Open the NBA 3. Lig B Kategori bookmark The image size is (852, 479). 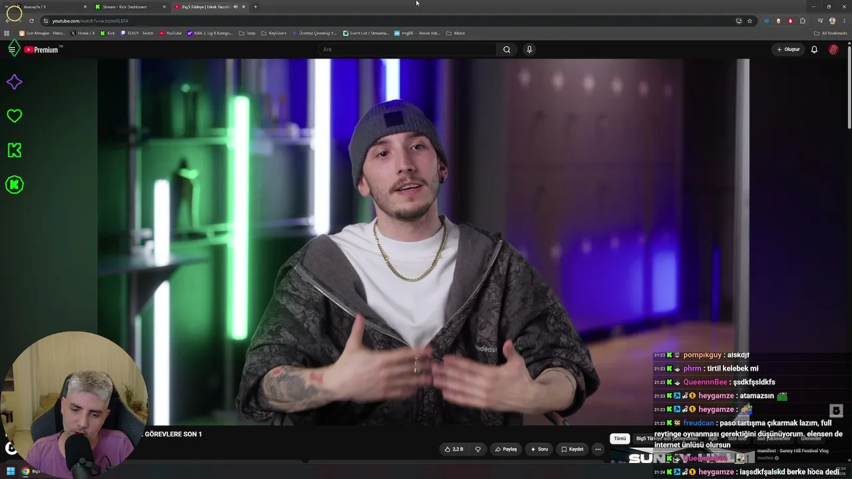click(x=210, y=33)
